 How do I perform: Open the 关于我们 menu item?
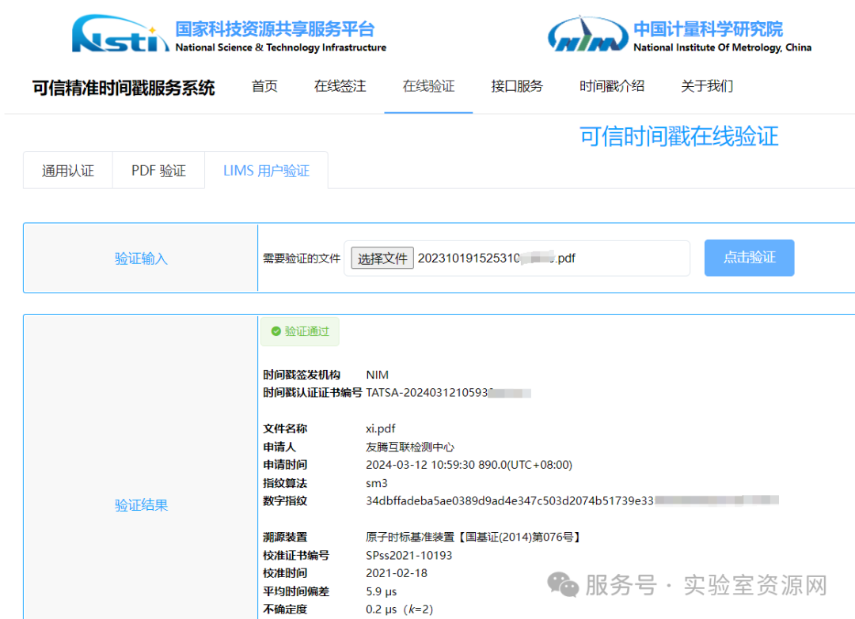pyautogui.click(x=707, y=86)
